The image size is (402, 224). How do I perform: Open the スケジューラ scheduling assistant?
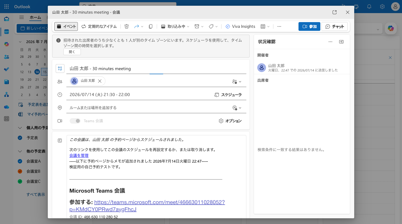click(228, 95)
